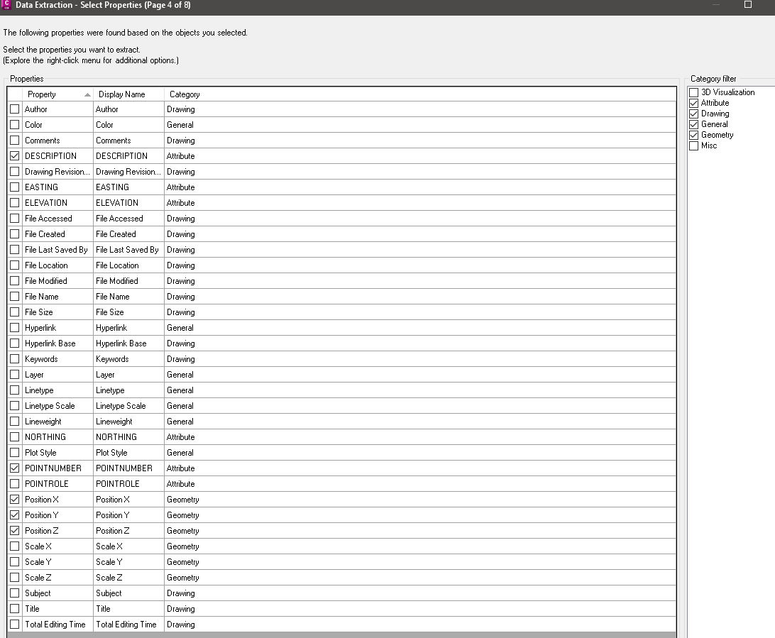
Task: Disable the General category filter
Action: click(694, 124)
